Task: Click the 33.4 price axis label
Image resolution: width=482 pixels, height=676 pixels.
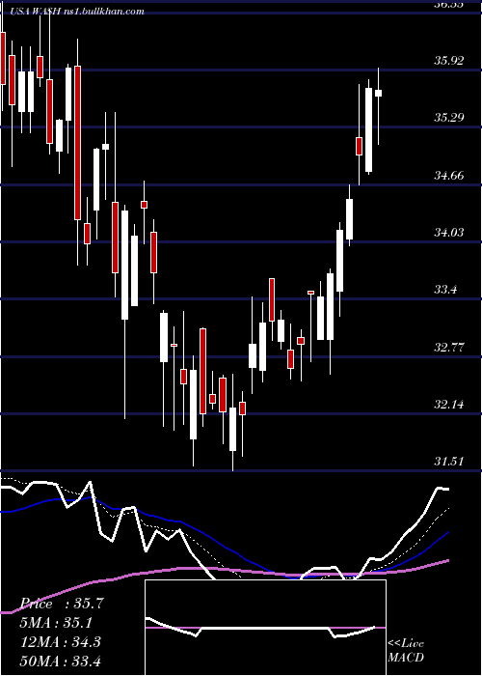Action: pyautogui.click(x=445, y=289)
